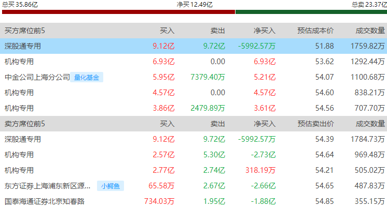
Task: Click the 量化基金 tag
Action: (x=87, y=77)
